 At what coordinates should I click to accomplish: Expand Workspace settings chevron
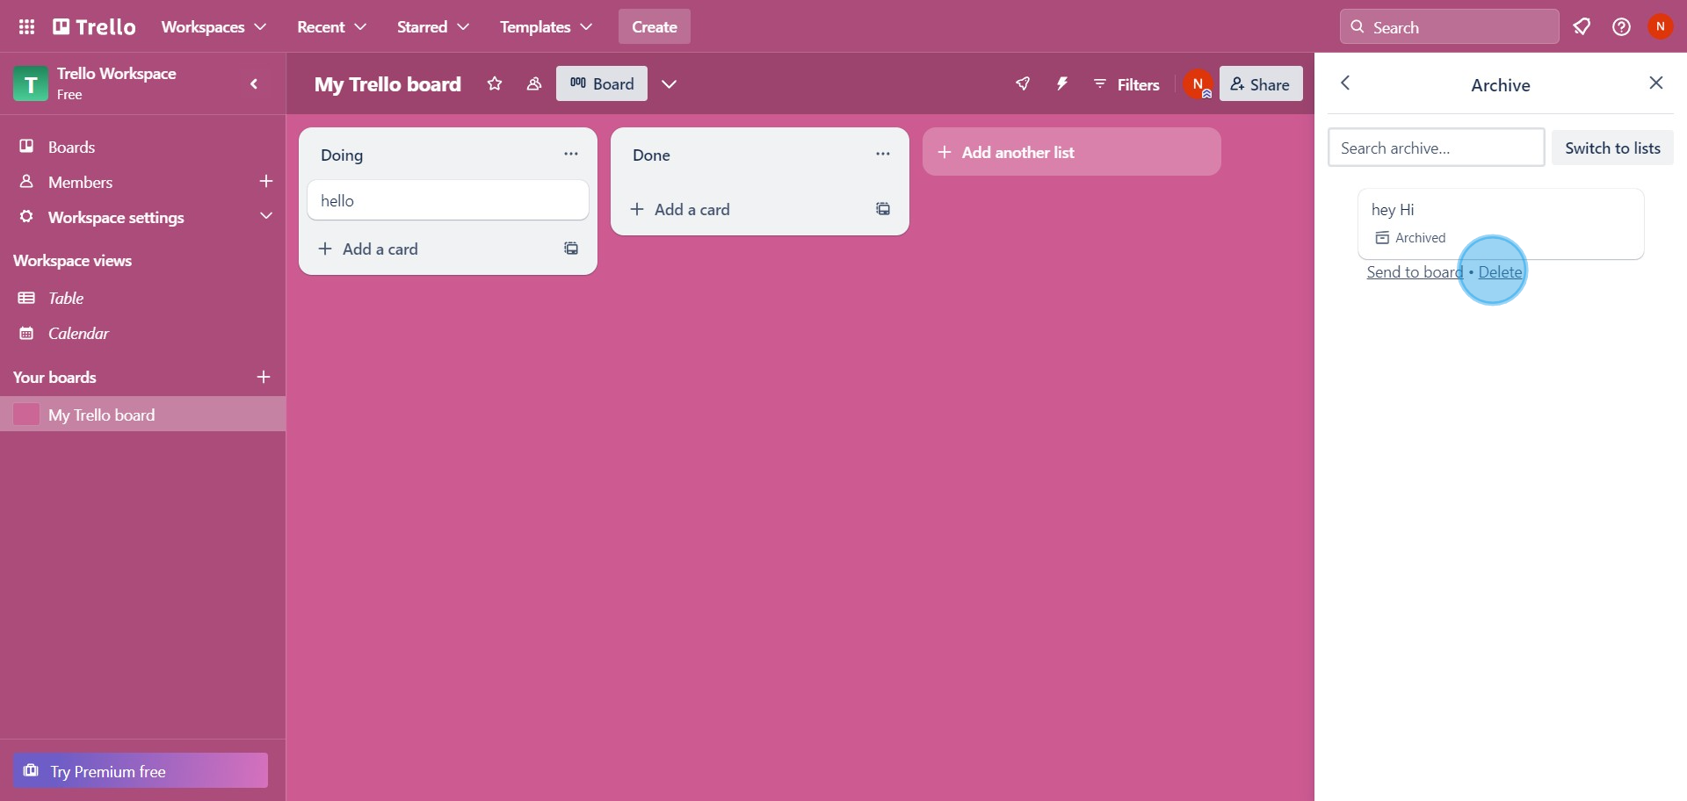[x=266, y=216]
